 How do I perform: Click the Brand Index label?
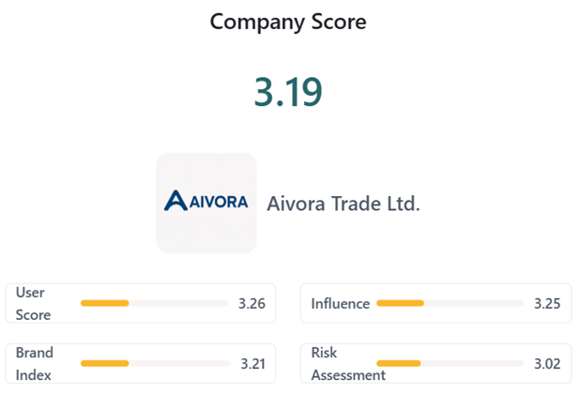click(35, 364)
